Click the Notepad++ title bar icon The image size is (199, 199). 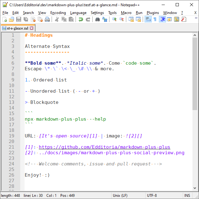click(x=5, y=5)
